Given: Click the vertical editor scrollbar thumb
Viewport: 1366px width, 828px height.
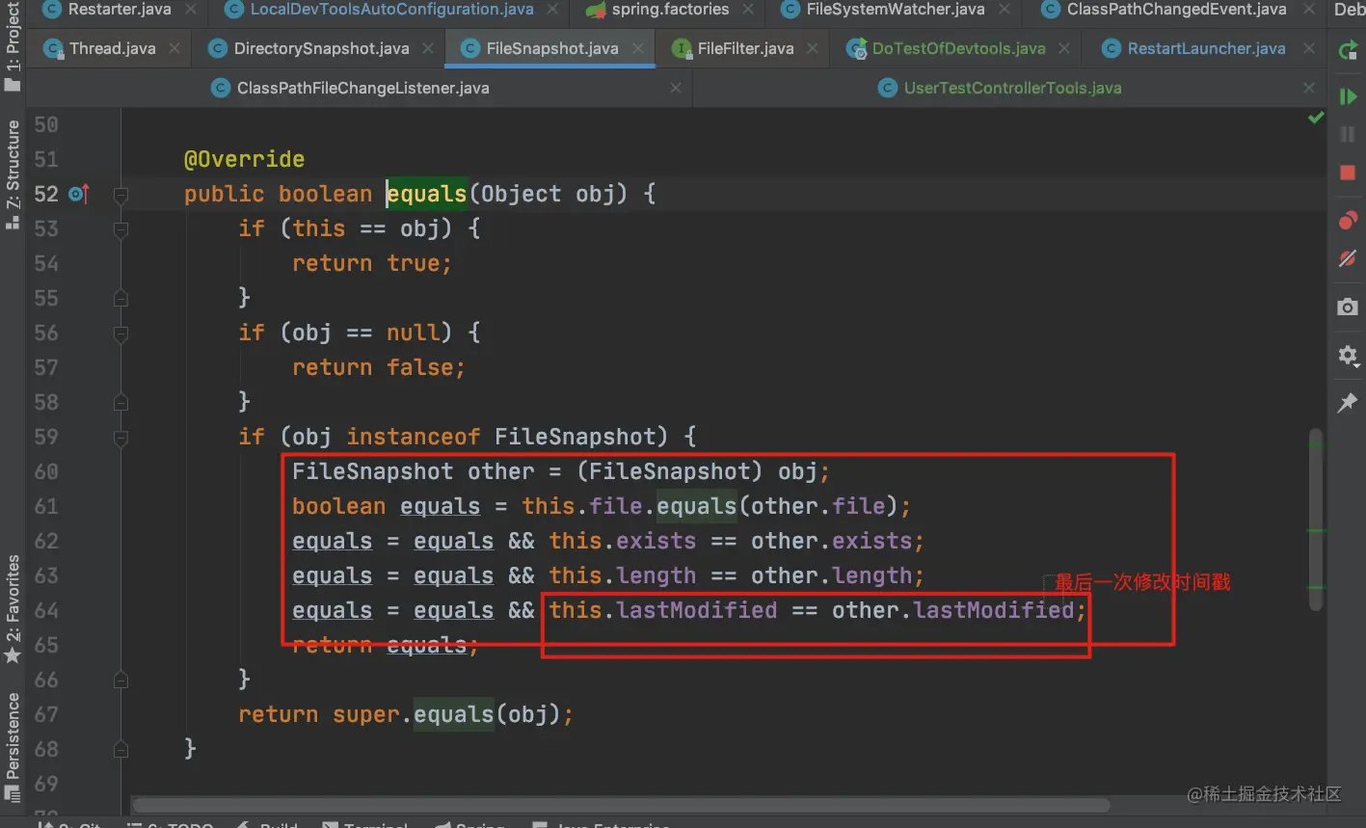Looking at the screenshot, I should tap(1316, 519).
